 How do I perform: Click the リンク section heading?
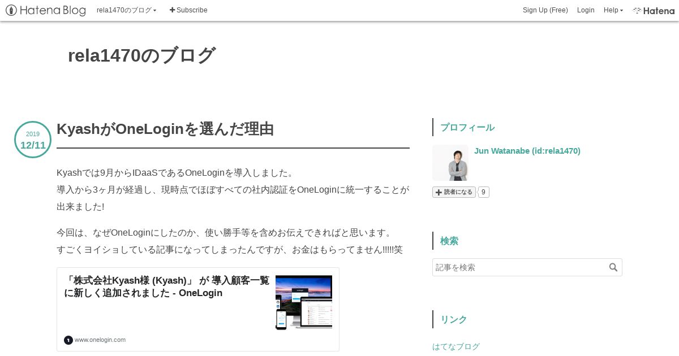pos(454,319)
